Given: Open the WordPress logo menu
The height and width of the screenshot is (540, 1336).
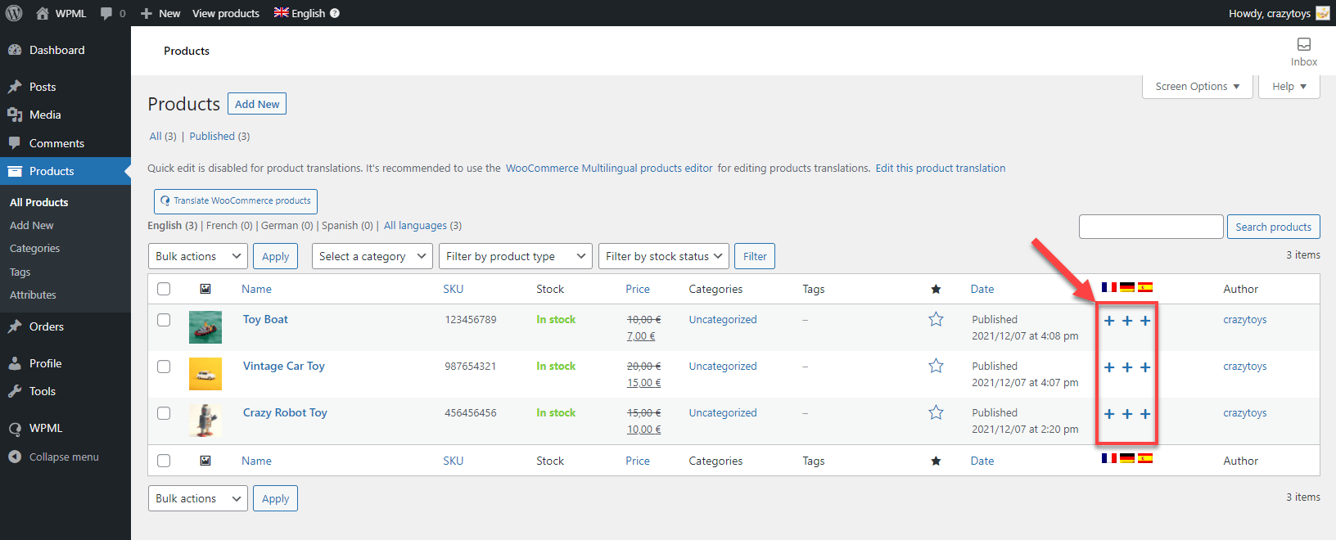Looking at the screenshot, I should point(14,13).
